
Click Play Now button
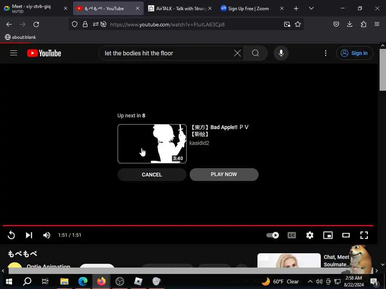click(224, 175)
